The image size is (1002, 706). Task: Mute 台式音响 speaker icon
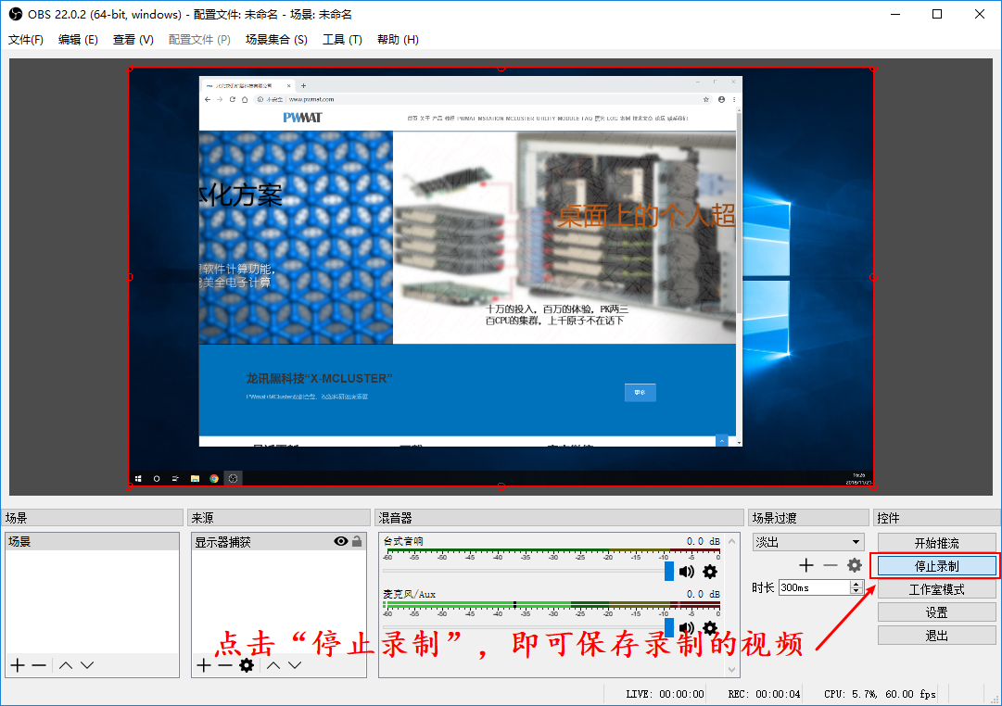click(x=687, y=571)
